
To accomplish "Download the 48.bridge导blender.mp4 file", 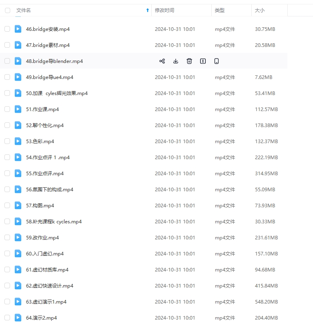I will 176,61.
